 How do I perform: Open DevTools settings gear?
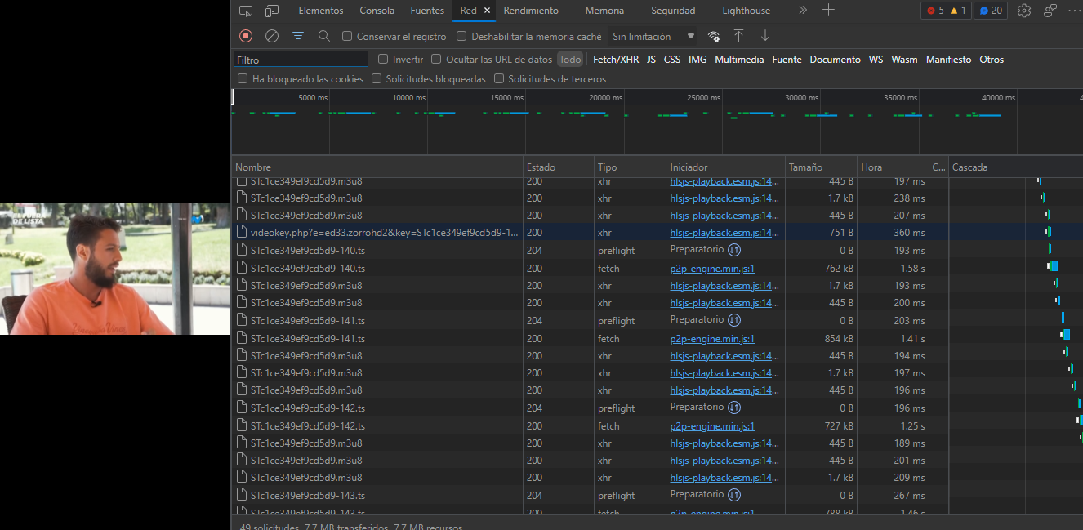[1024, 11]
